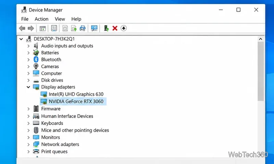This screenshot has width=274, height=164.
Task: Open Properties toolbar icon
Action: coord(54,28)
